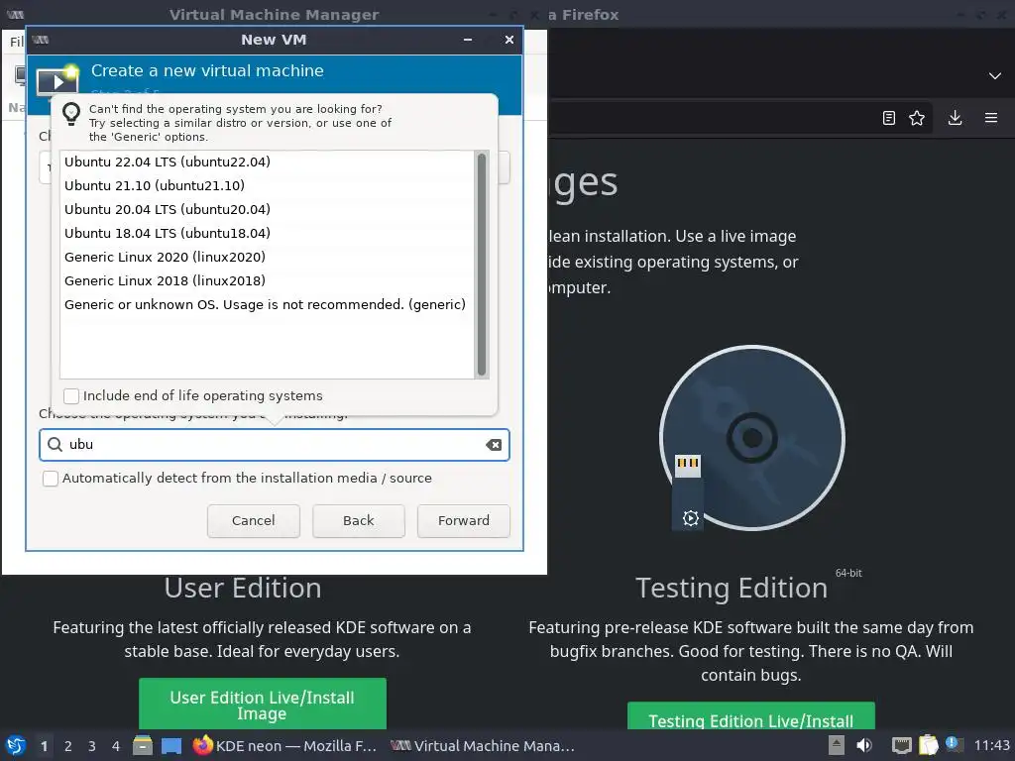Click network status tray icon

coord(902,746)
